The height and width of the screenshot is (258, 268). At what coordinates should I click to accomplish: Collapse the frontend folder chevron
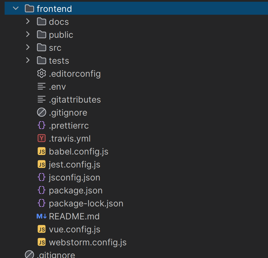16,9
